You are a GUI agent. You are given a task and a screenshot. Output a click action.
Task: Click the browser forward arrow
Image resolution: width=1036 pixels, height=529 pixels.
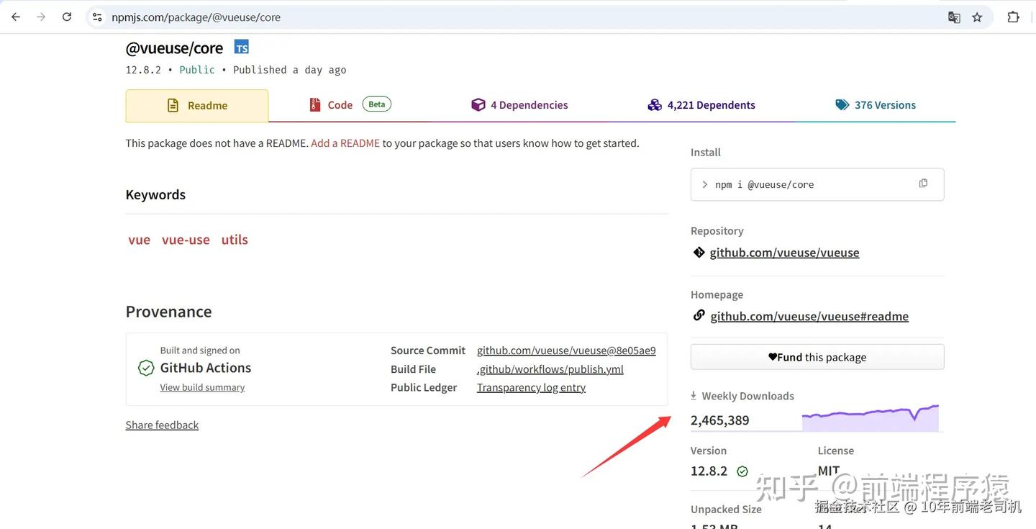(x=41, y=17)
